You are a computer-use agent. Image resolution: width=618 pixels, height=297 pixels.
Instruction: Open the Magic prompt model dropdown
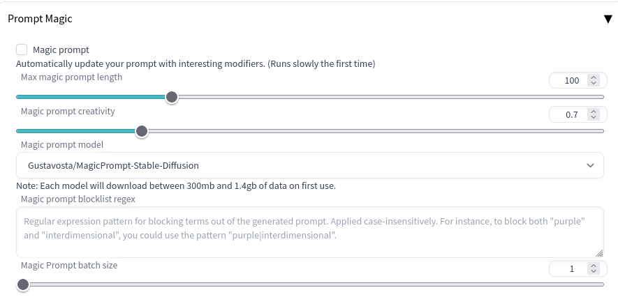[309, 165]
